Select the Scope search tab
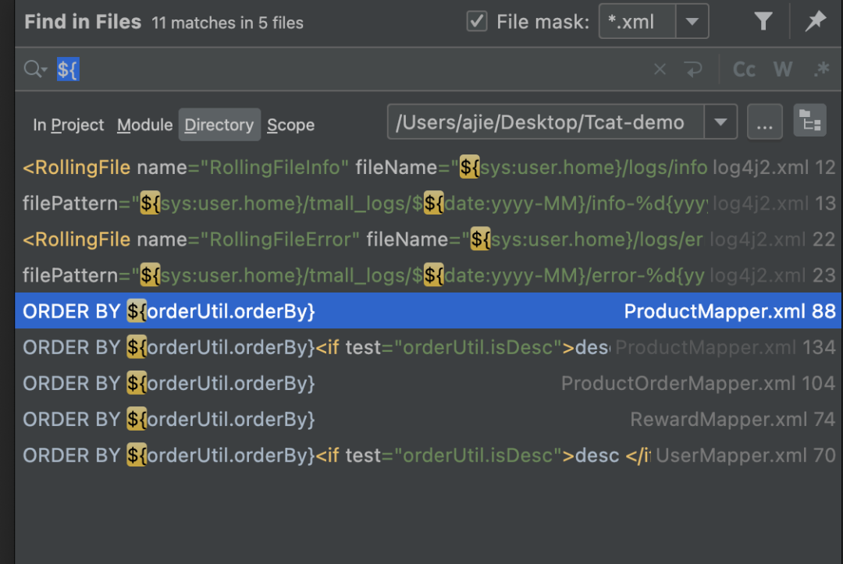Viewport: 843px width, 564px height. [x=290, y=125]
